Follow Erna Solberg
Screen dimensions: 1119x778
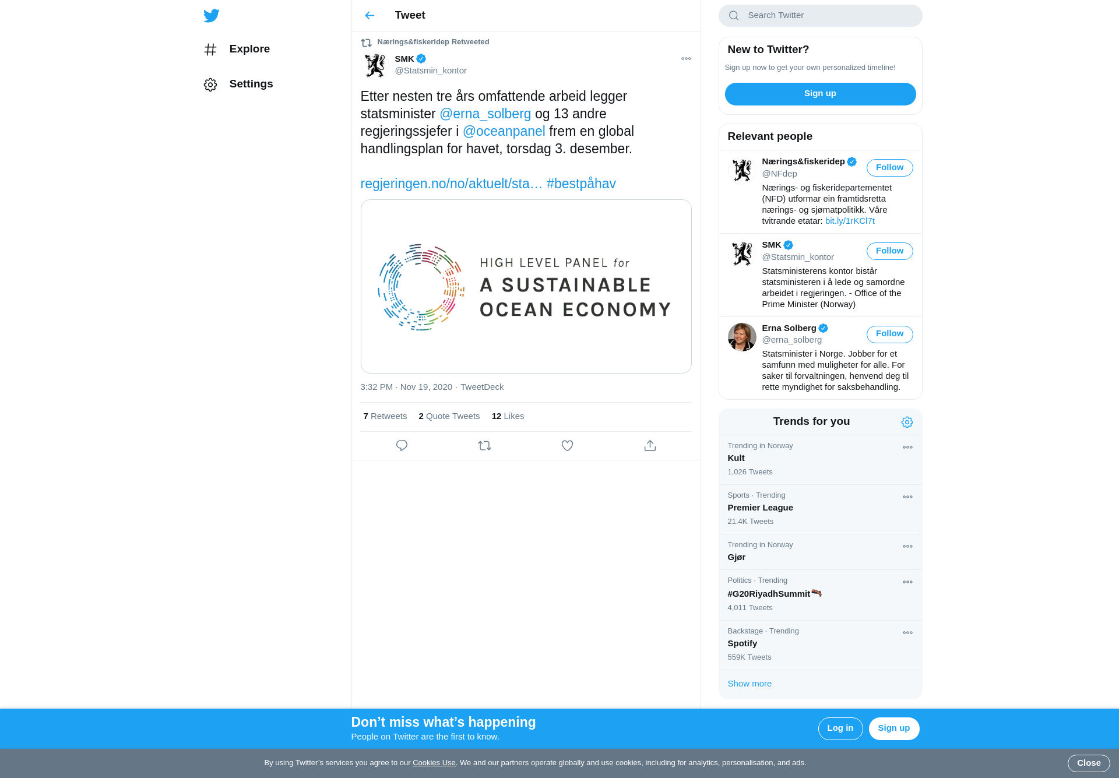889,334
